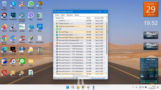Open File Explorer from taskbar
Viewport: 161px width, 90px height.
tap(78, 87)
